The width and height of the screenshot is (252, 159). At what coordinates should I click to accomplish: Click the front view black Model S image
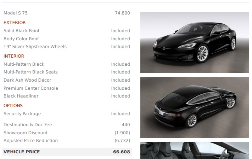coord(195,42)
